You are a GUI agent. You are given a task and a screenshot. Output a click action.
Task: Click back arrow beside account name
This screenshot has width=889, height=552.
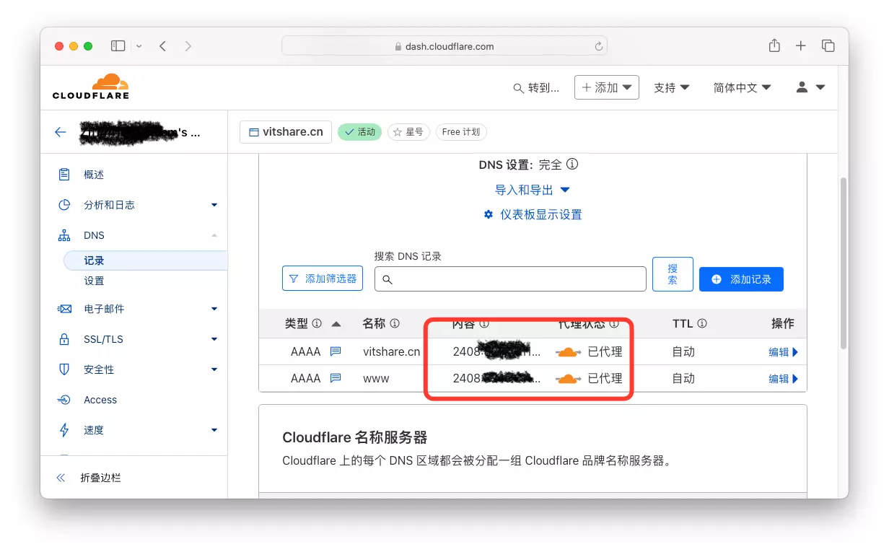61,132
